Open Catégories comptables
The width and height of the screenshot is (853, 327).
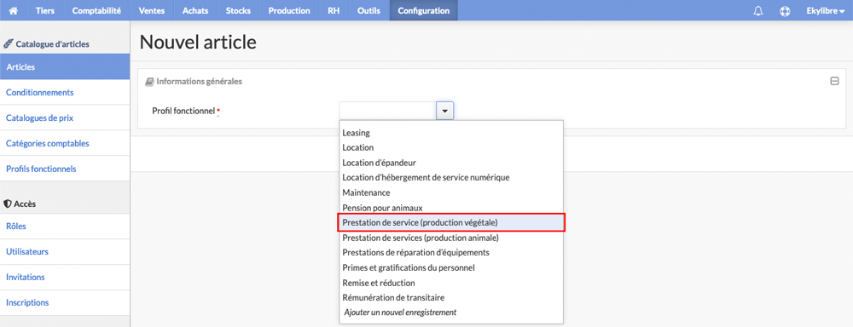[x=65, y=143]
